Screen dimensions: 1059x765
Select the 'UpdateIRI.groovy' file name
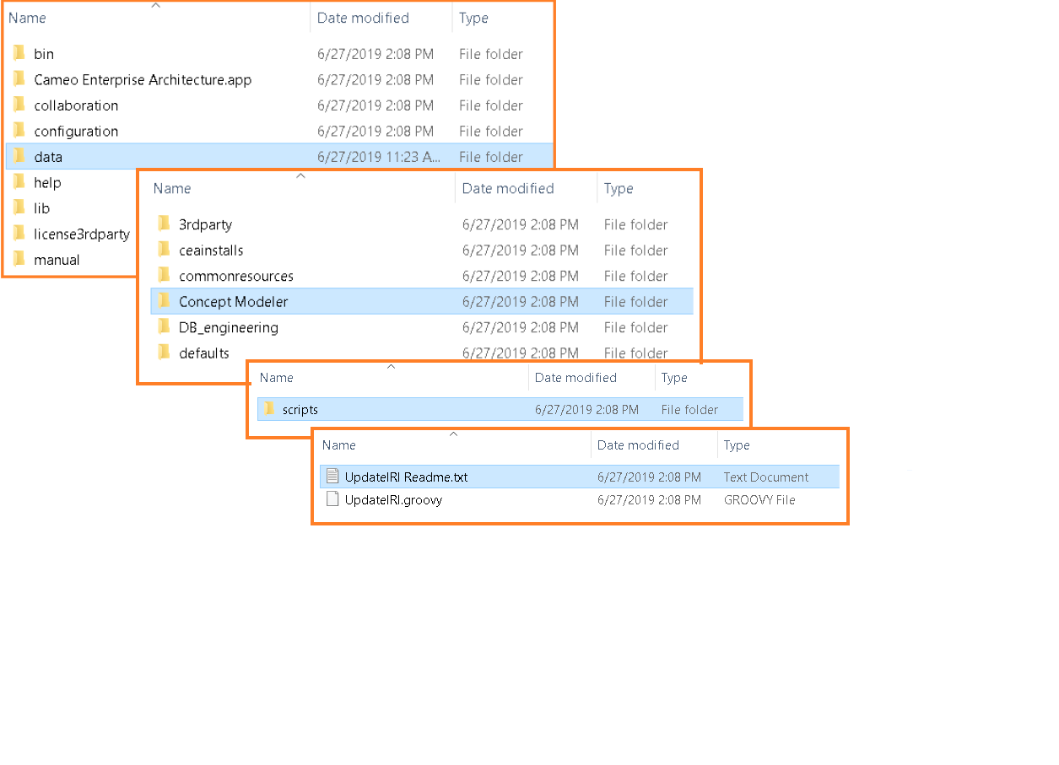[x=393, y=499]
